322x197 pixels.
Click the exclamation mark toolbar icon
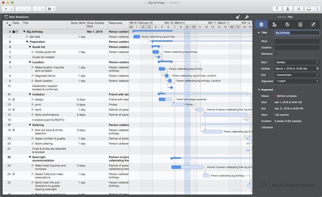click(277, 9)
